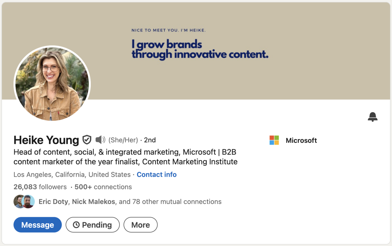The image size is (392, 246).
Task: Click the Microsoft logo icon
Action: (274, 140)
